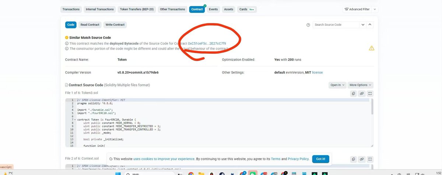Jump to next source code search match

coord(363,25)
